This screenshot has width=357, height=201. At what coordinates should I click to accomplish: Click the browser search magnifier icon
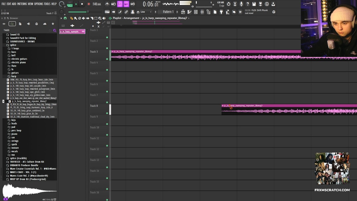[x=55, y=30]
